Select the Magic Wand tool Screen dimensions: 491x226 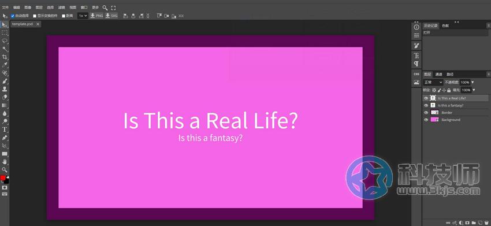click(x=5, y=49)
